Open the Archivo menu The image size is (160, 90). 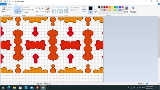coord(3,4)
